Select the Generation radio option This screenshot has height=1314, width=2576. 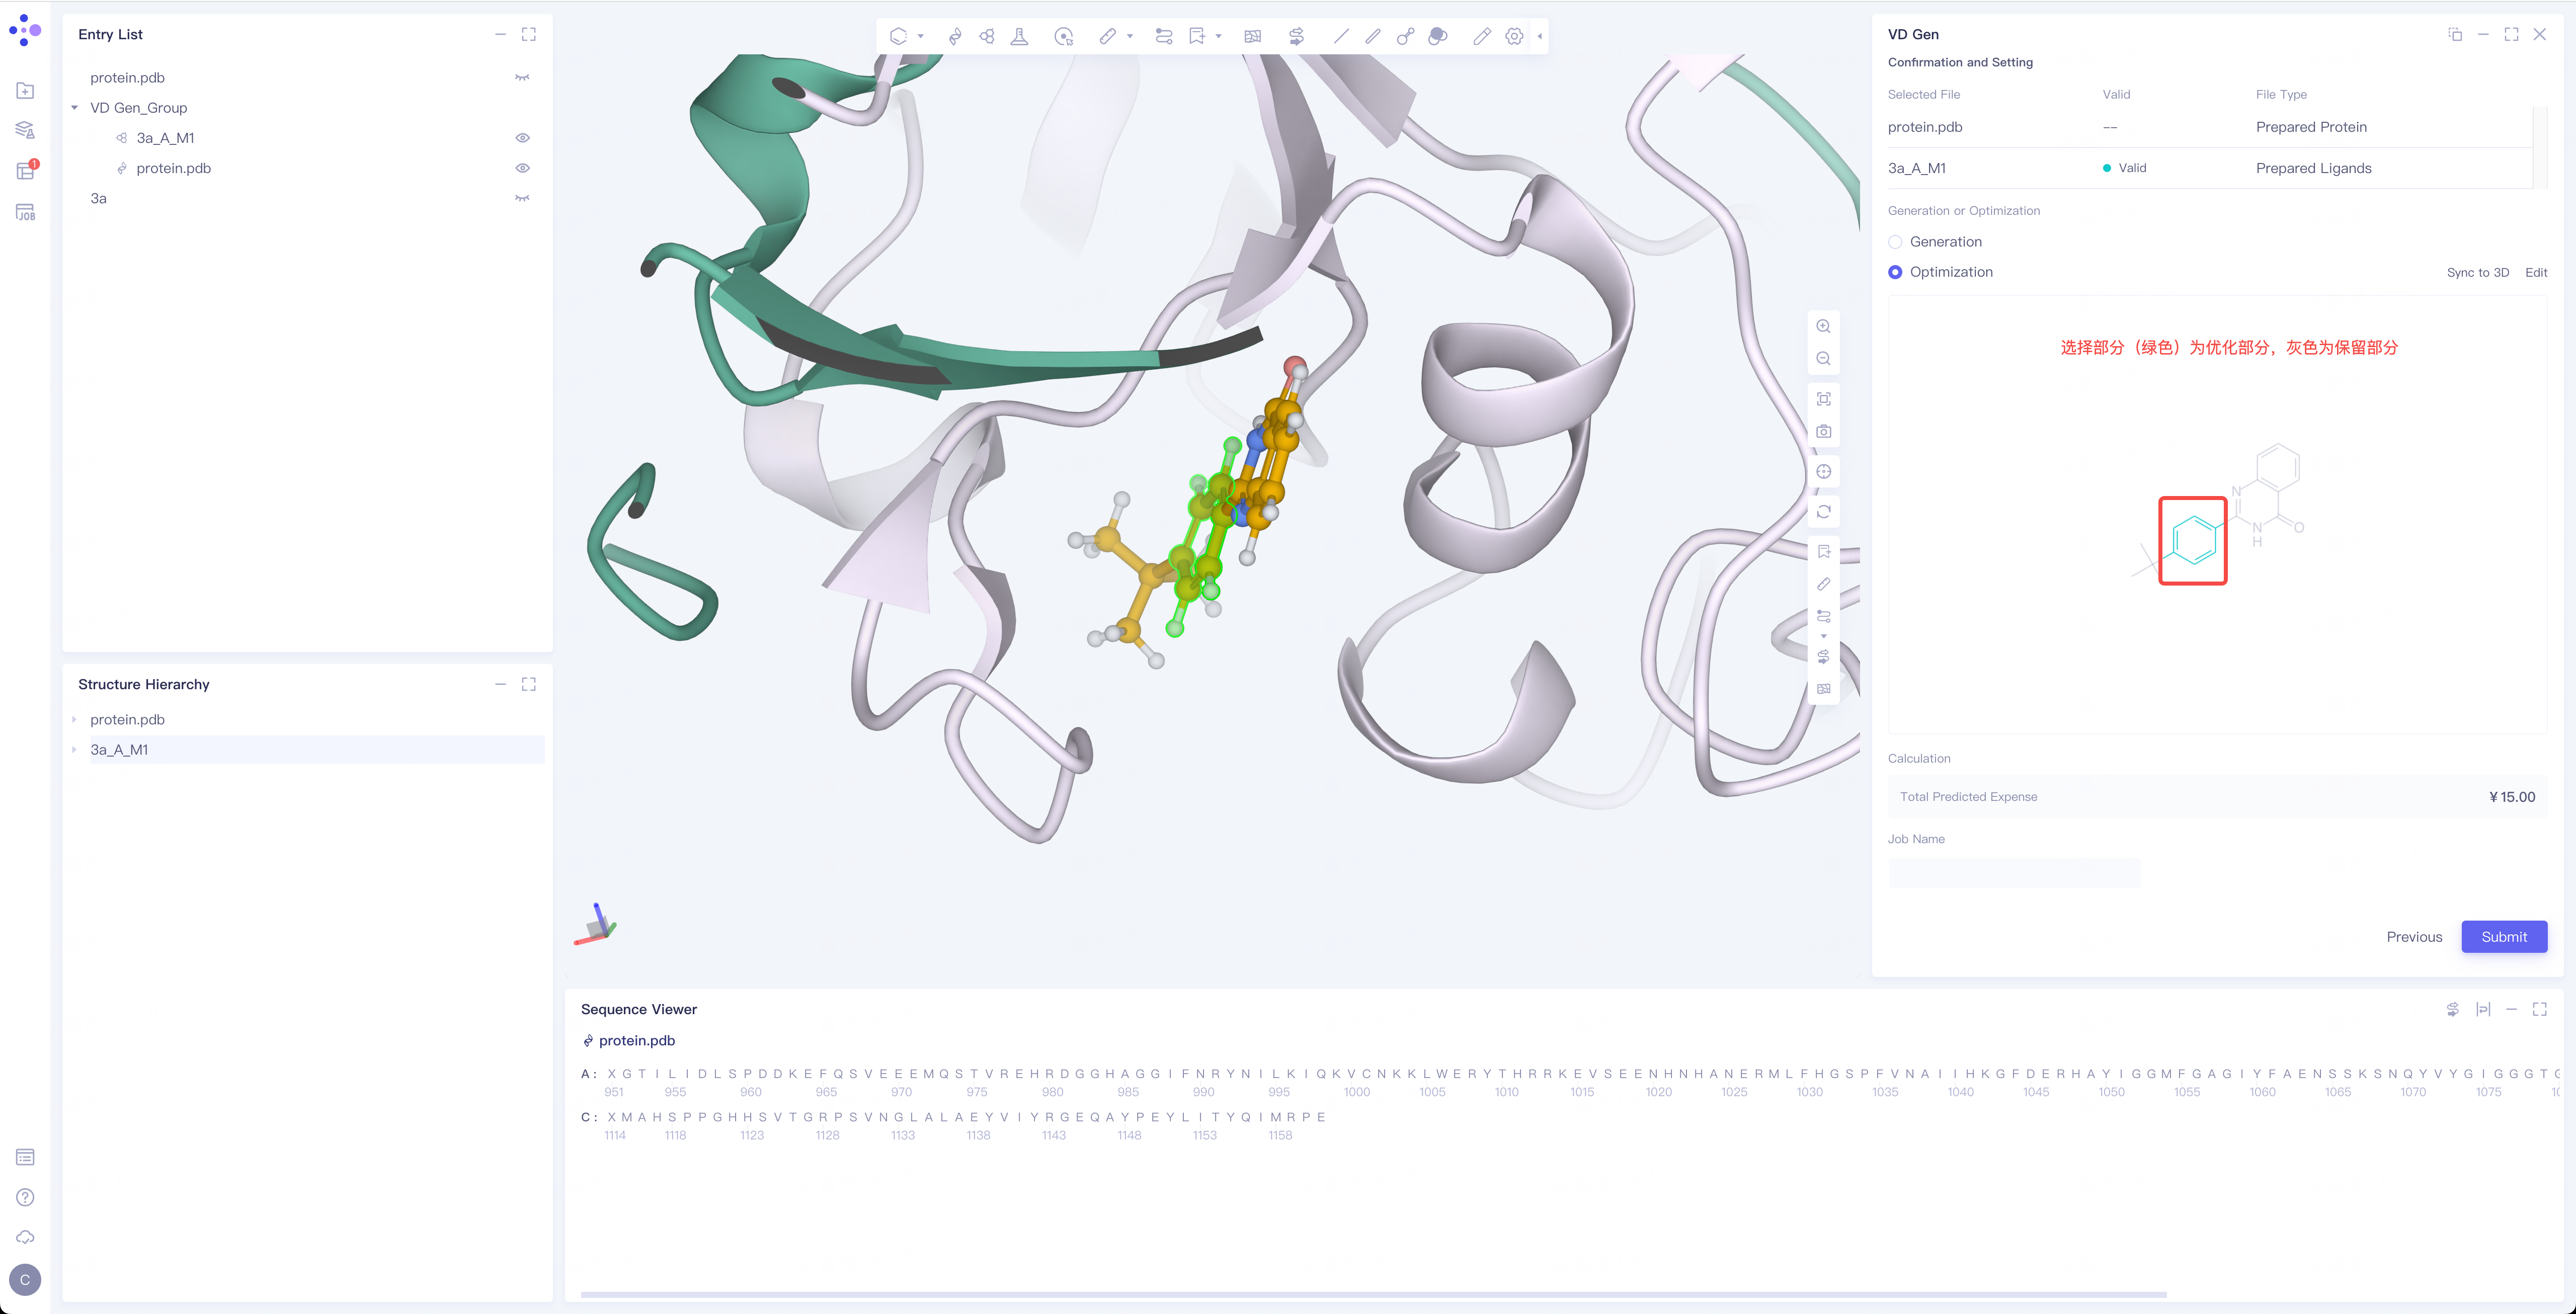tap(1895, 242)
